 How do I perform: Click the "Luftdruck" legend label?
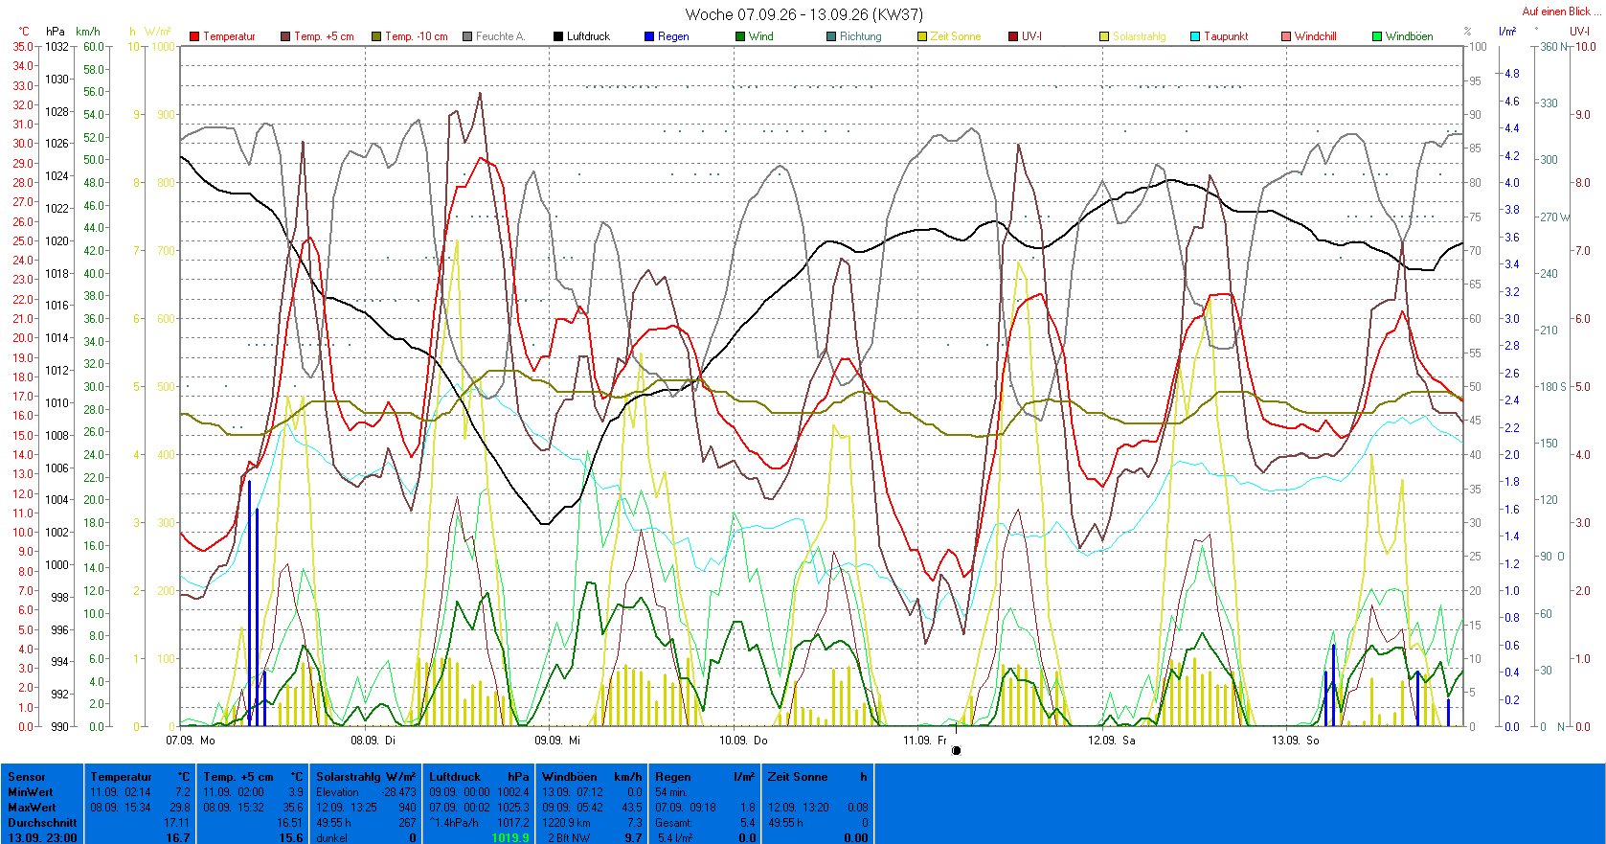(x=588, y=36)
